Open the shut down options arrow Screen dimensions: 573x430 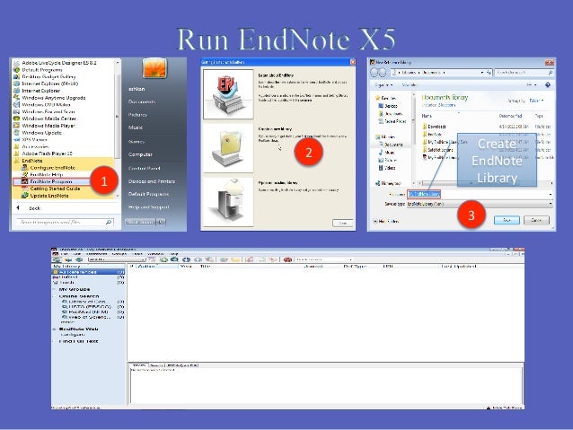pos(161,222)
